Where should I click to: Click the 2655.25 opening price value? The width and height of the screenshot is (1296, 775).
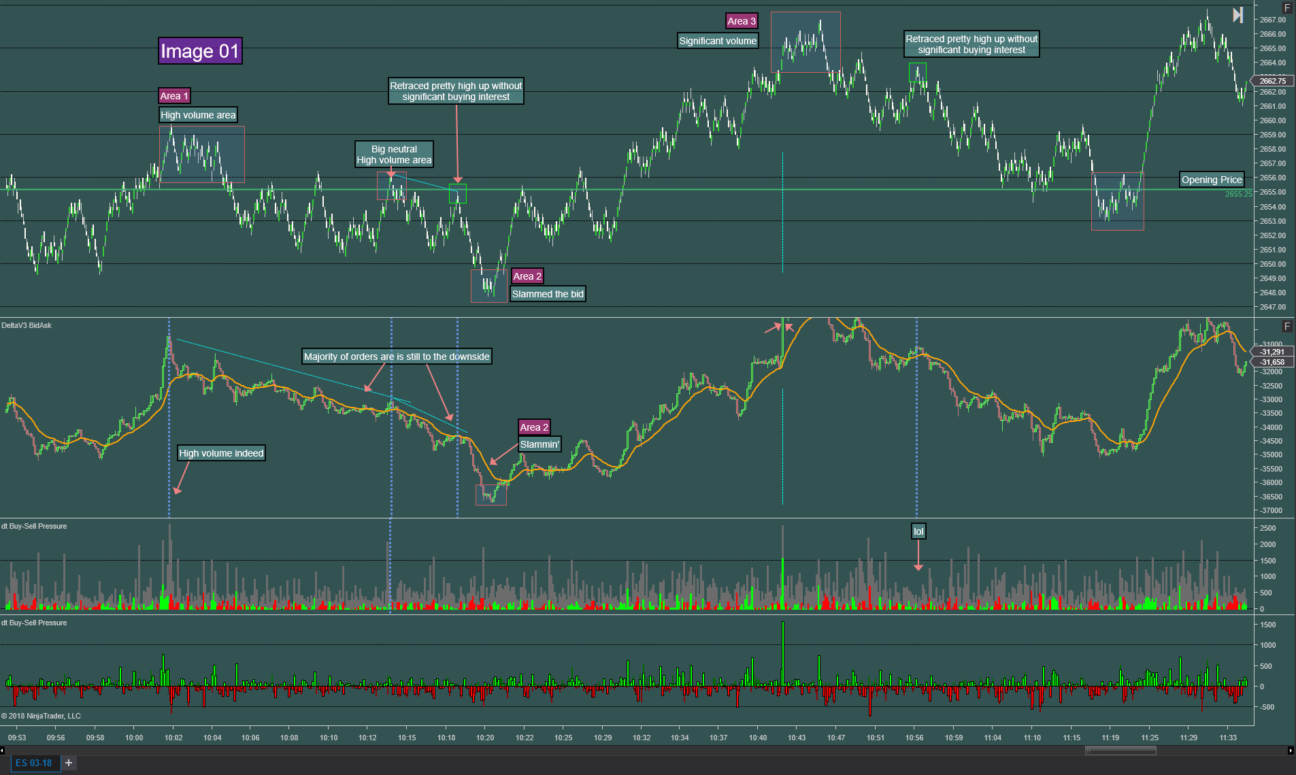click(x=1238, y=194)
